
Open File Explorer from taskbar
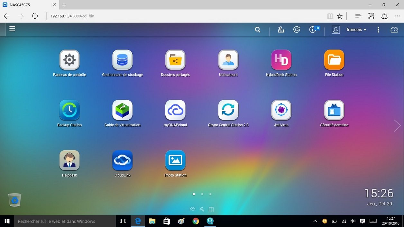[x=152, y=221]
